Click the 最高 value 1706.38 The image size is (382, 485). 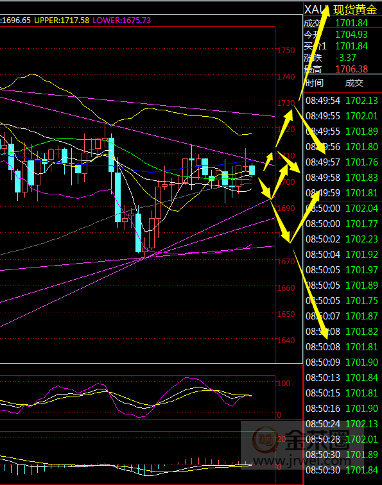click(351, 69)
